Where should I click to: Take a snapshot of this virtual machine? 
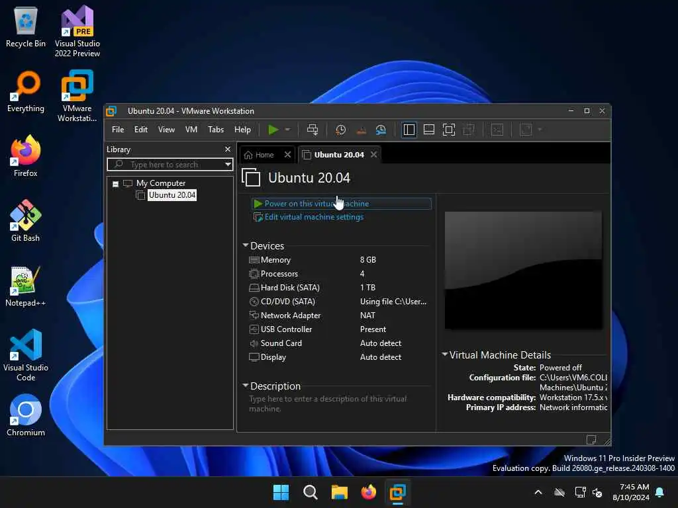pyautogui.click(x=341, y=130)
